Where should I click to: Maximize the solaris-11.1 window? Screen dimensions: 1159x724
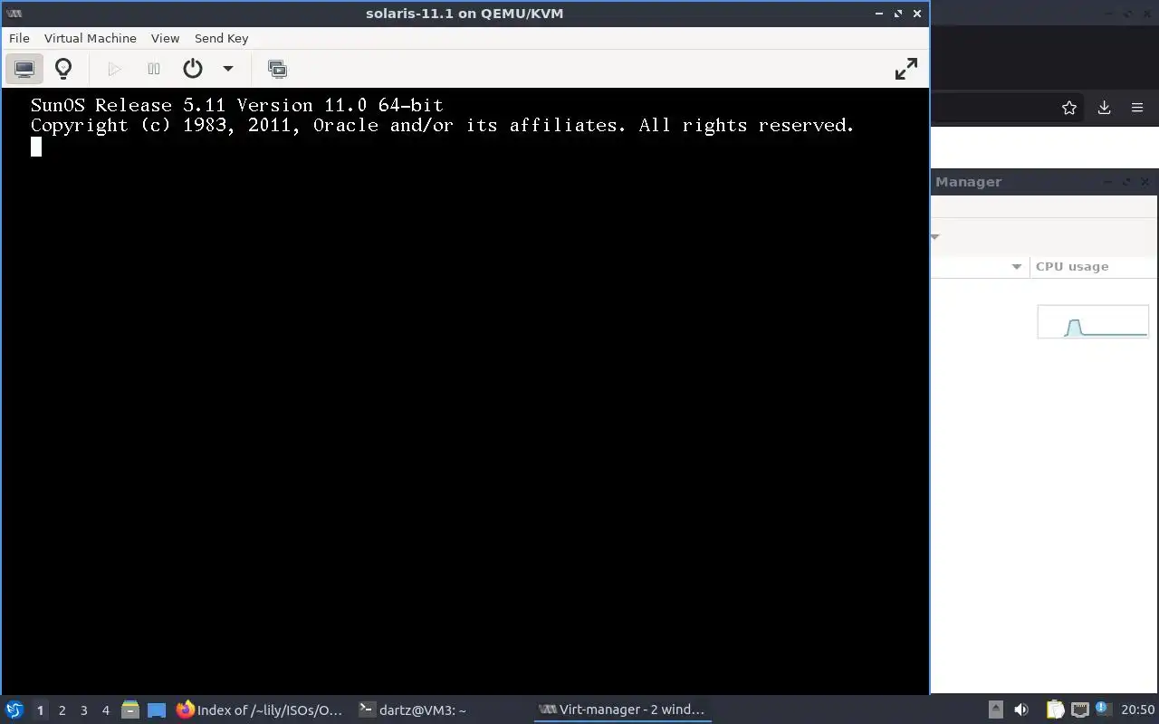click(898, 14)
